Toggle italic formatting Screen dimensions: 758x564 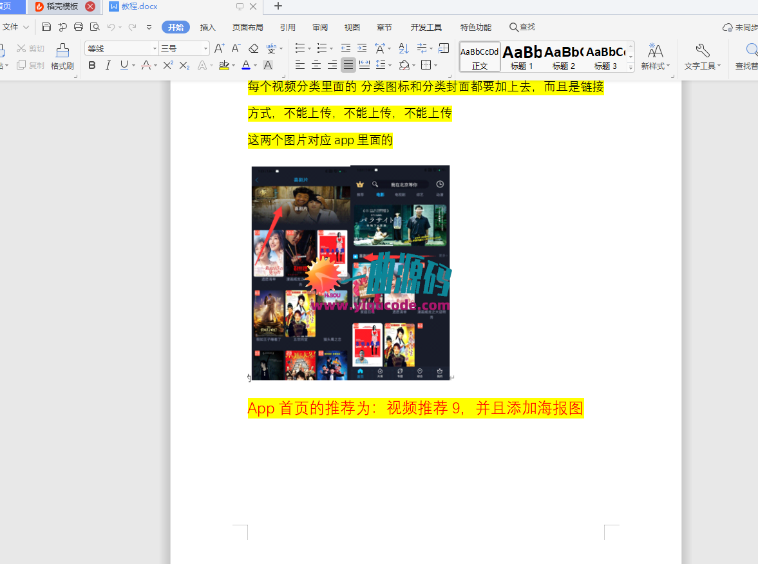pos(108,65)
